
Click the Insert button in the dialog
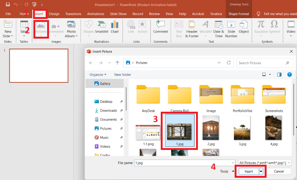click(x=249, y=171)
